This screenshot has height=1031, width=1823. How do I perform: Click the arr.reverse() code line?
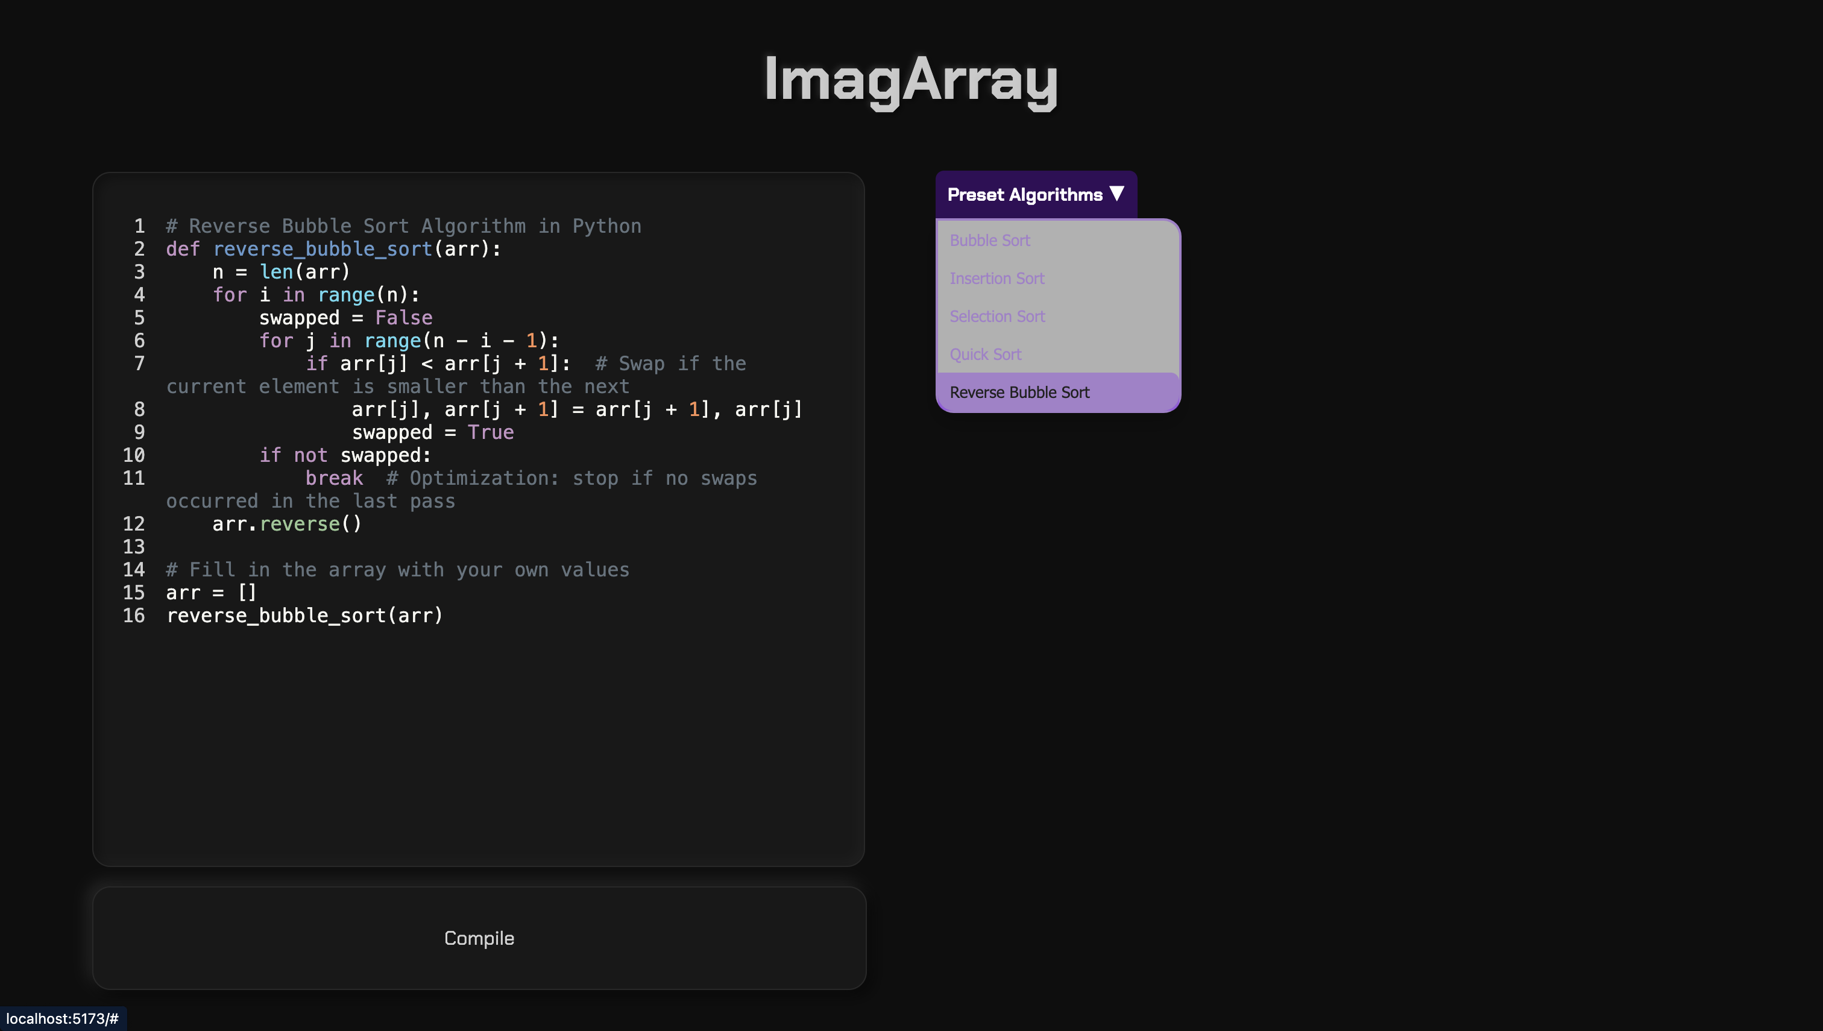pyautogui.click(x=287, y=524)
